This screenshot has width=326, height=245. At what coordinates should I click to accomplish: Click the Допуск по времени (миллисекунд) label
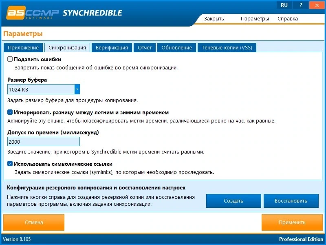53,132
